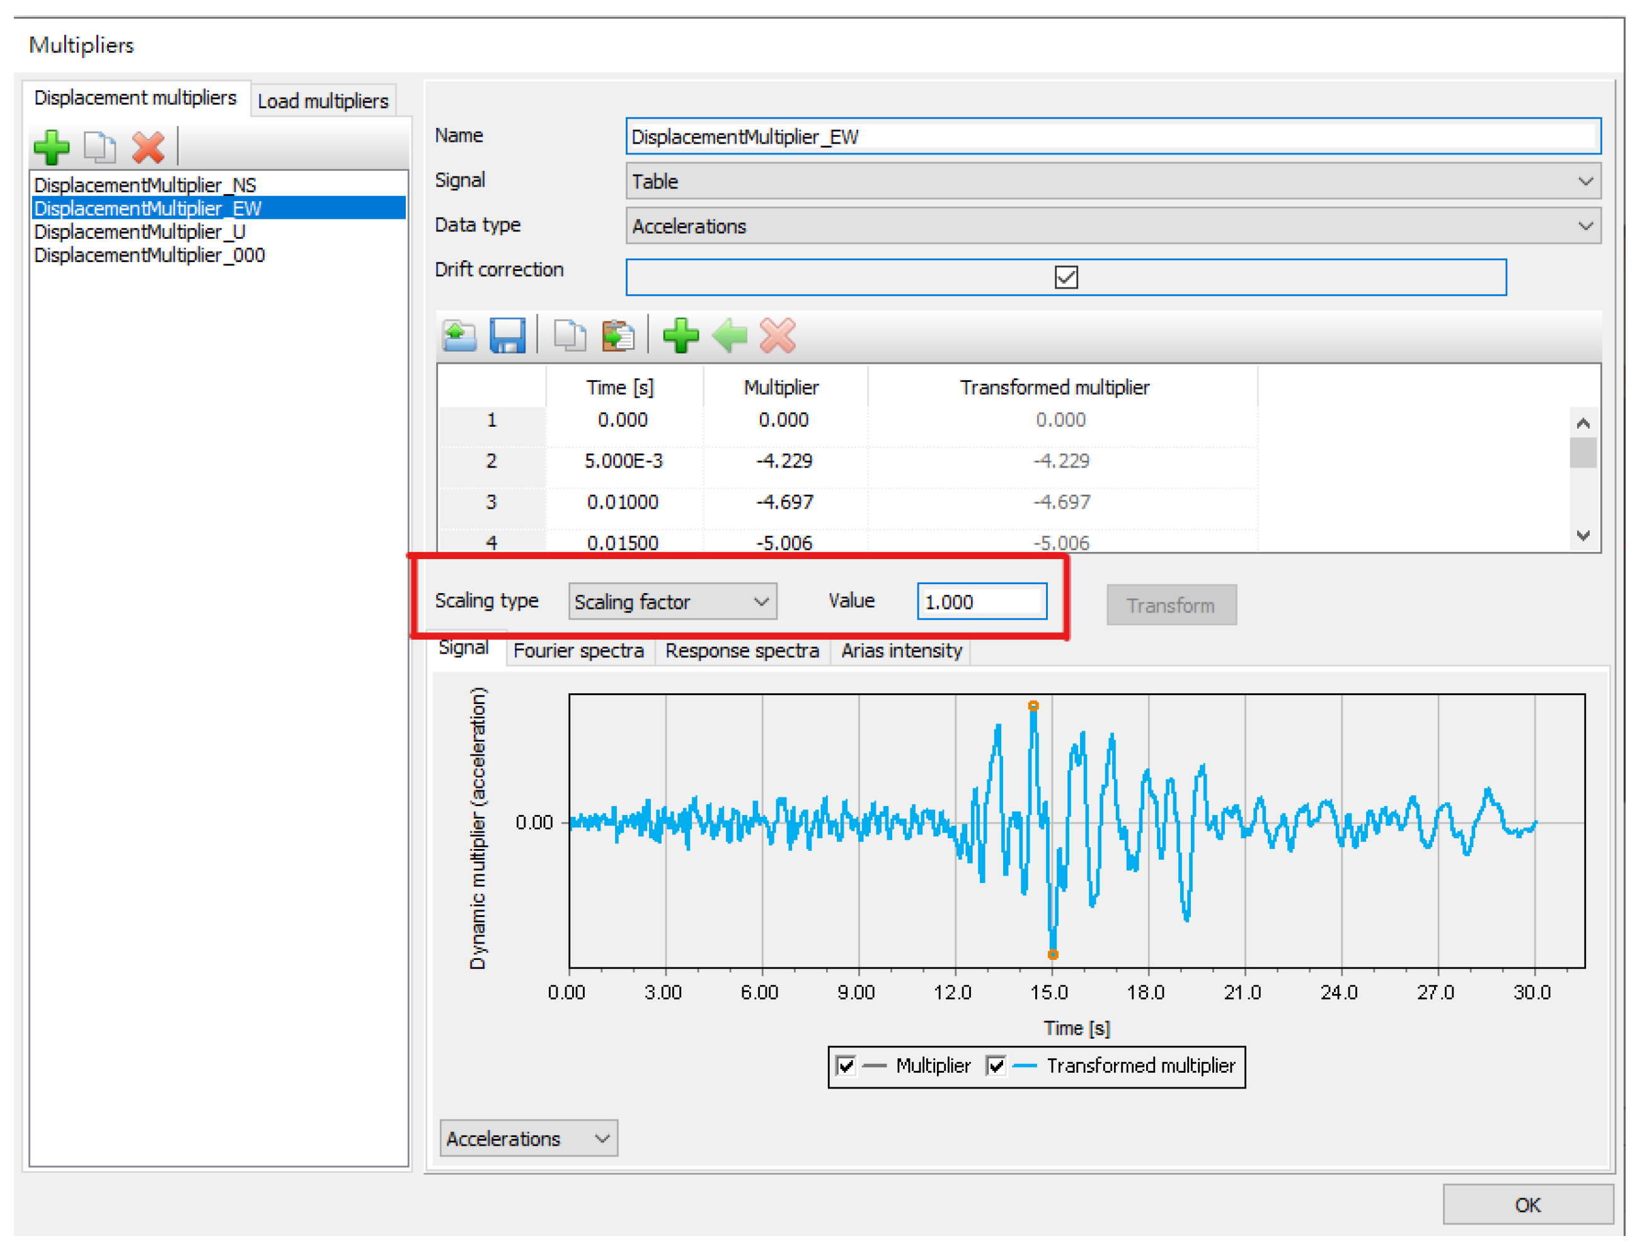
Task: Open the Signal type dropdown showing Table
Action: 1112,182
